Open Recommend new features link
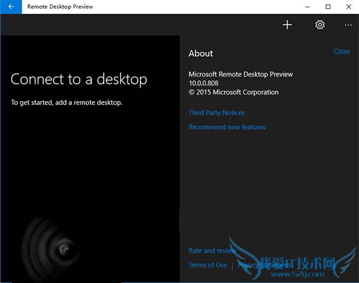The height and width of the screenshot is (283, 359). (227, 127)
